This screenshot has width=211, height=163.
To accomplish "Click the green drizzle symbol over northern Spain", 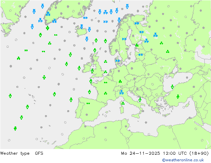I will click(88, 103).
